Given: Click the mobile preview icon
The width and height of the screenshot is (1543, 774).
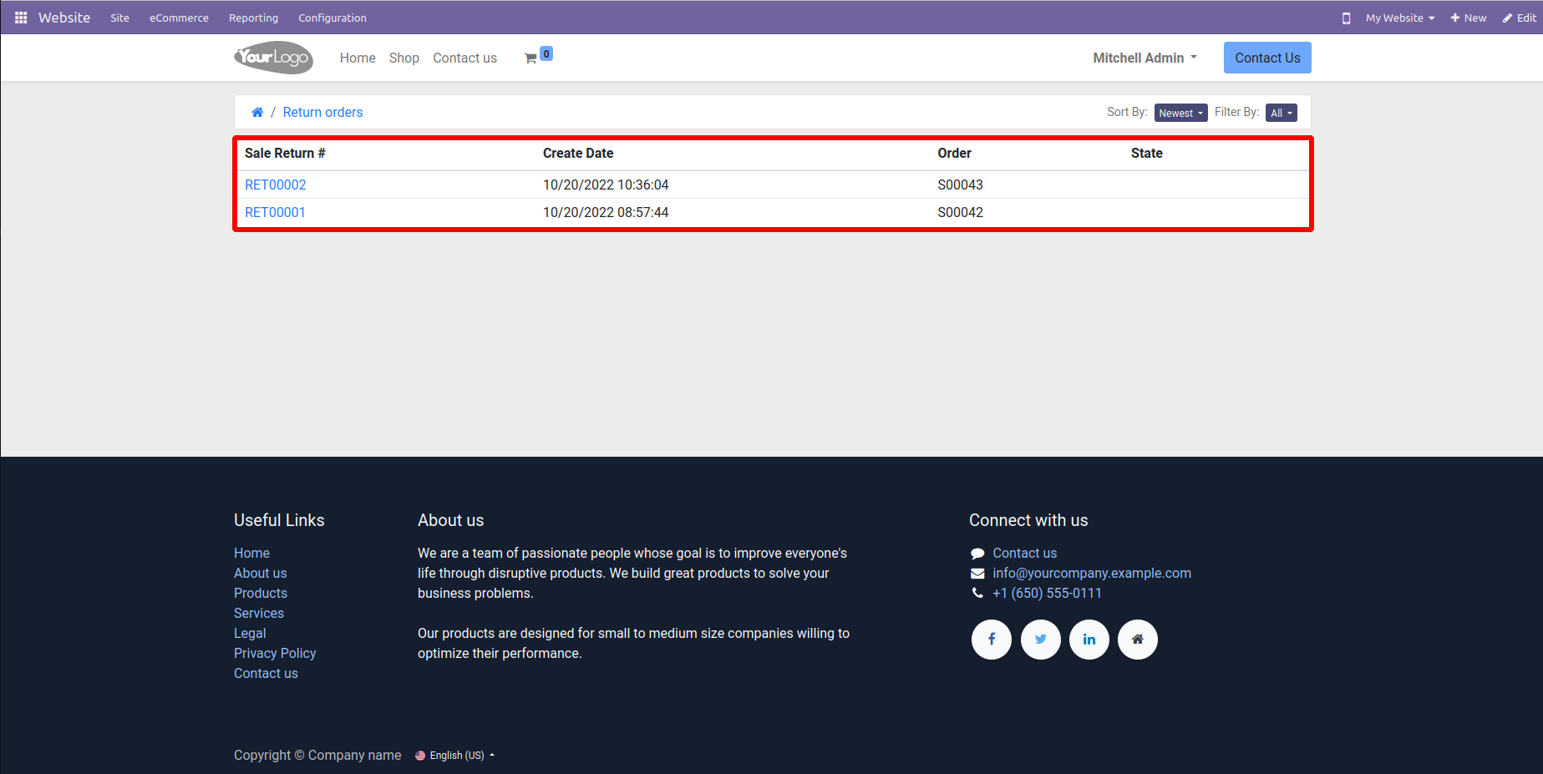Looking at the screenshot, I should click(x=1346, y=18).
